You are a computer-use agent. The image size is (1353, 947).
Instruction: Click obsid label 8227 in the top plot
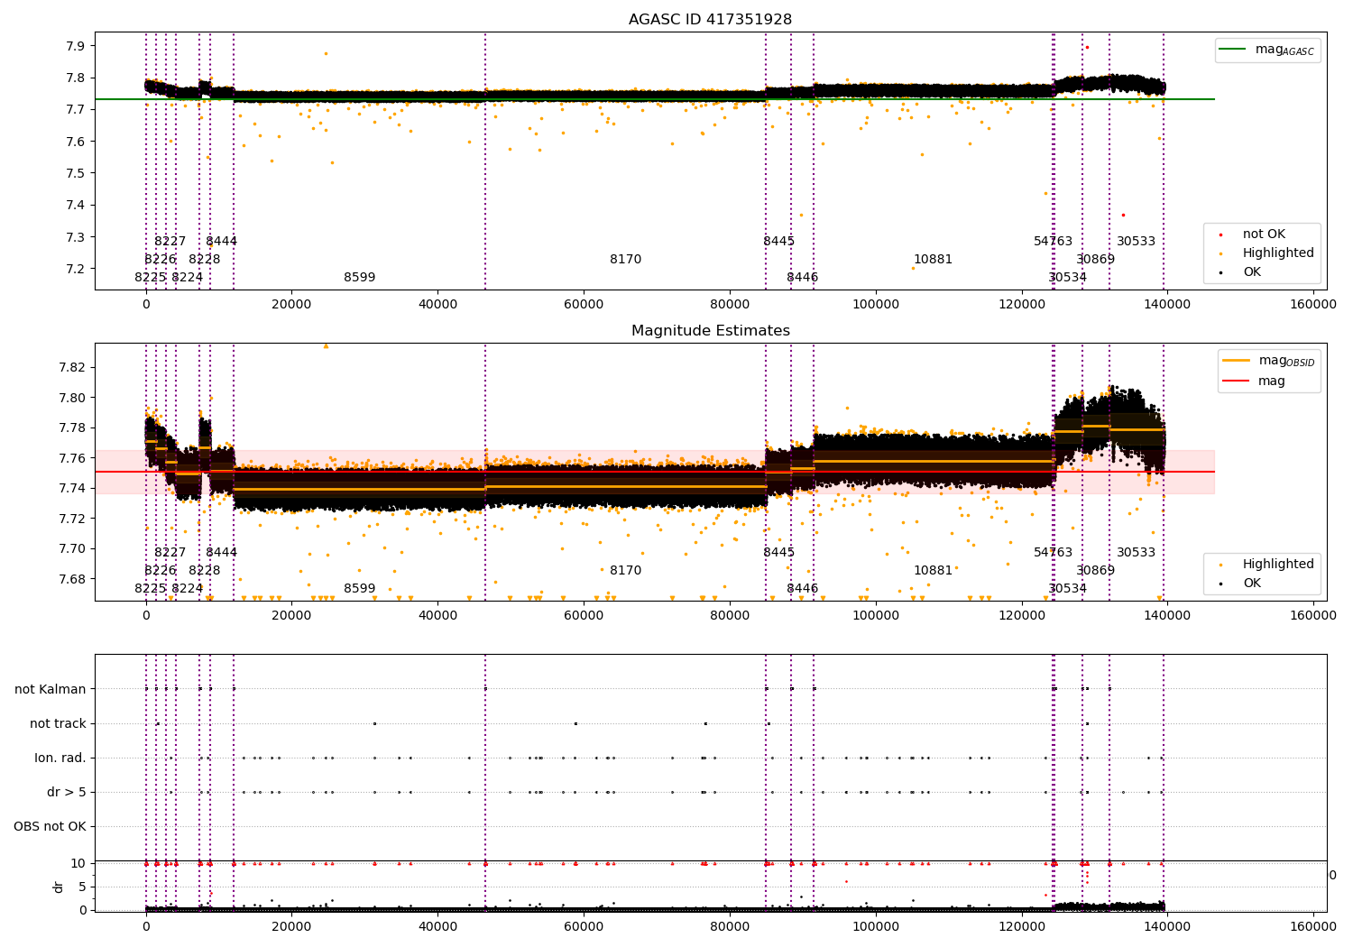170,242
